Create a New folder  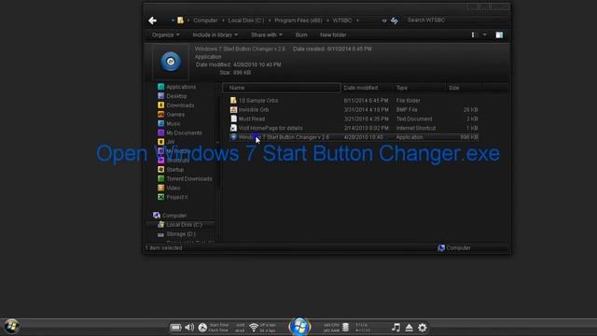[333, 35]
